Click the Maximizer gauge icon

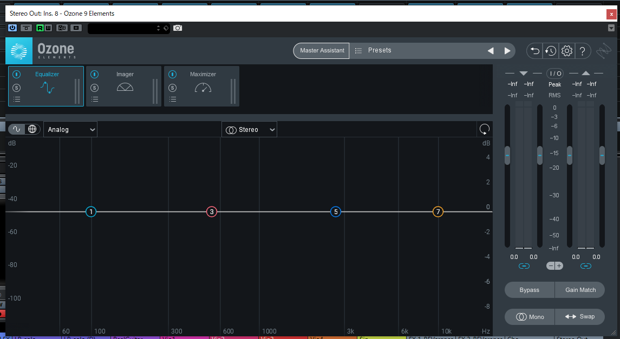203,87
